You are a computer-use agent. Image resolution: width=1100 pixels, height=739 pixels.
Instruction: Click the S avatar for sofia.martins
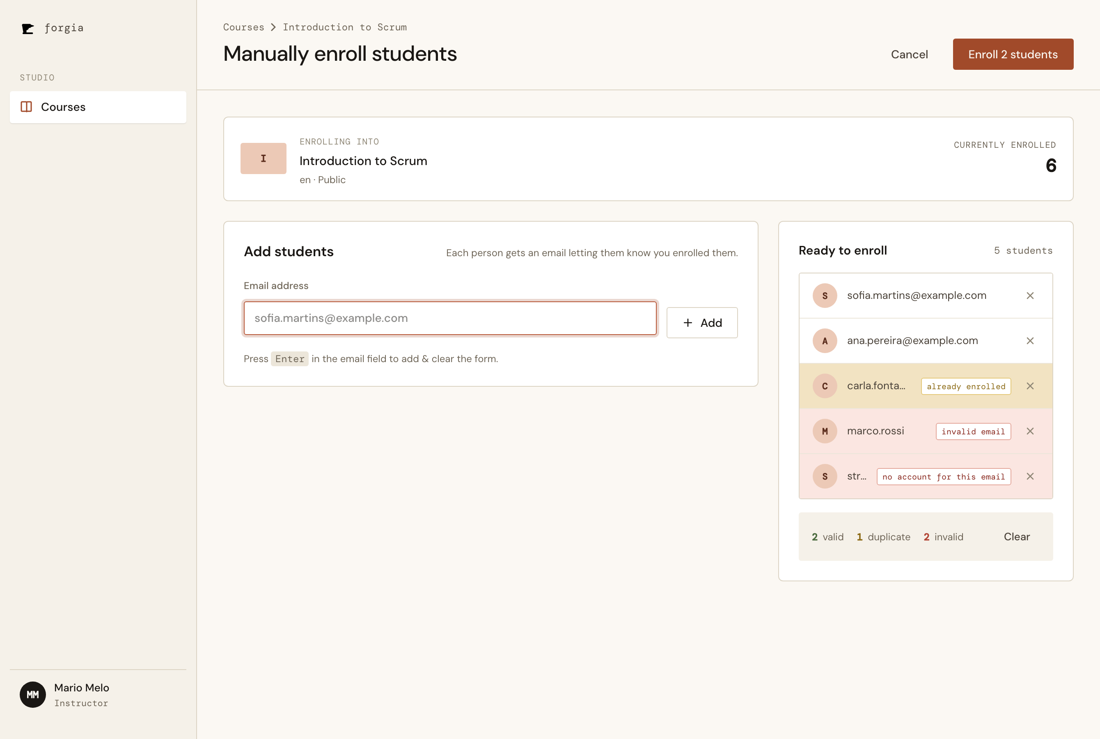click(x=825, y=296)
